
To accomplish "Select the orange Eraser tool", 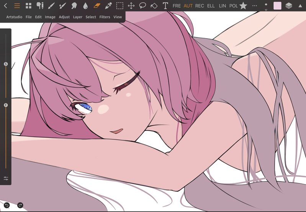I will pyautogui.click(x=97, y=6).
